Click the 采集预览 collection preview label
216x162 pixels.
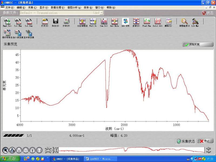11,44
